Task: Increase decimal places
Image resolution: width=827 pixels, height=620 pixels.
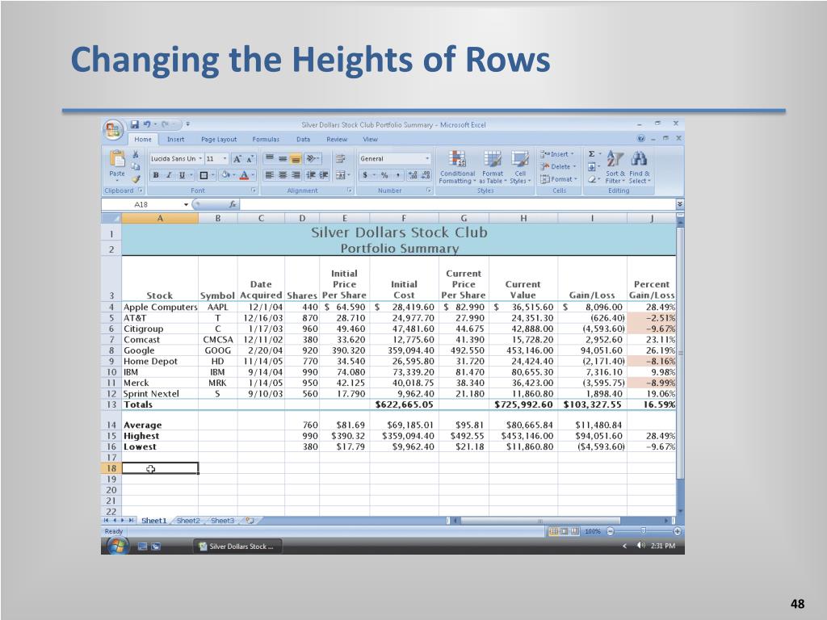Action: click(x=413, y=175)
